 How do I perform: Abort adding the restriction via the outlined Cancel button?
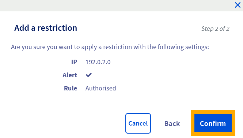[x=138, y=123]
